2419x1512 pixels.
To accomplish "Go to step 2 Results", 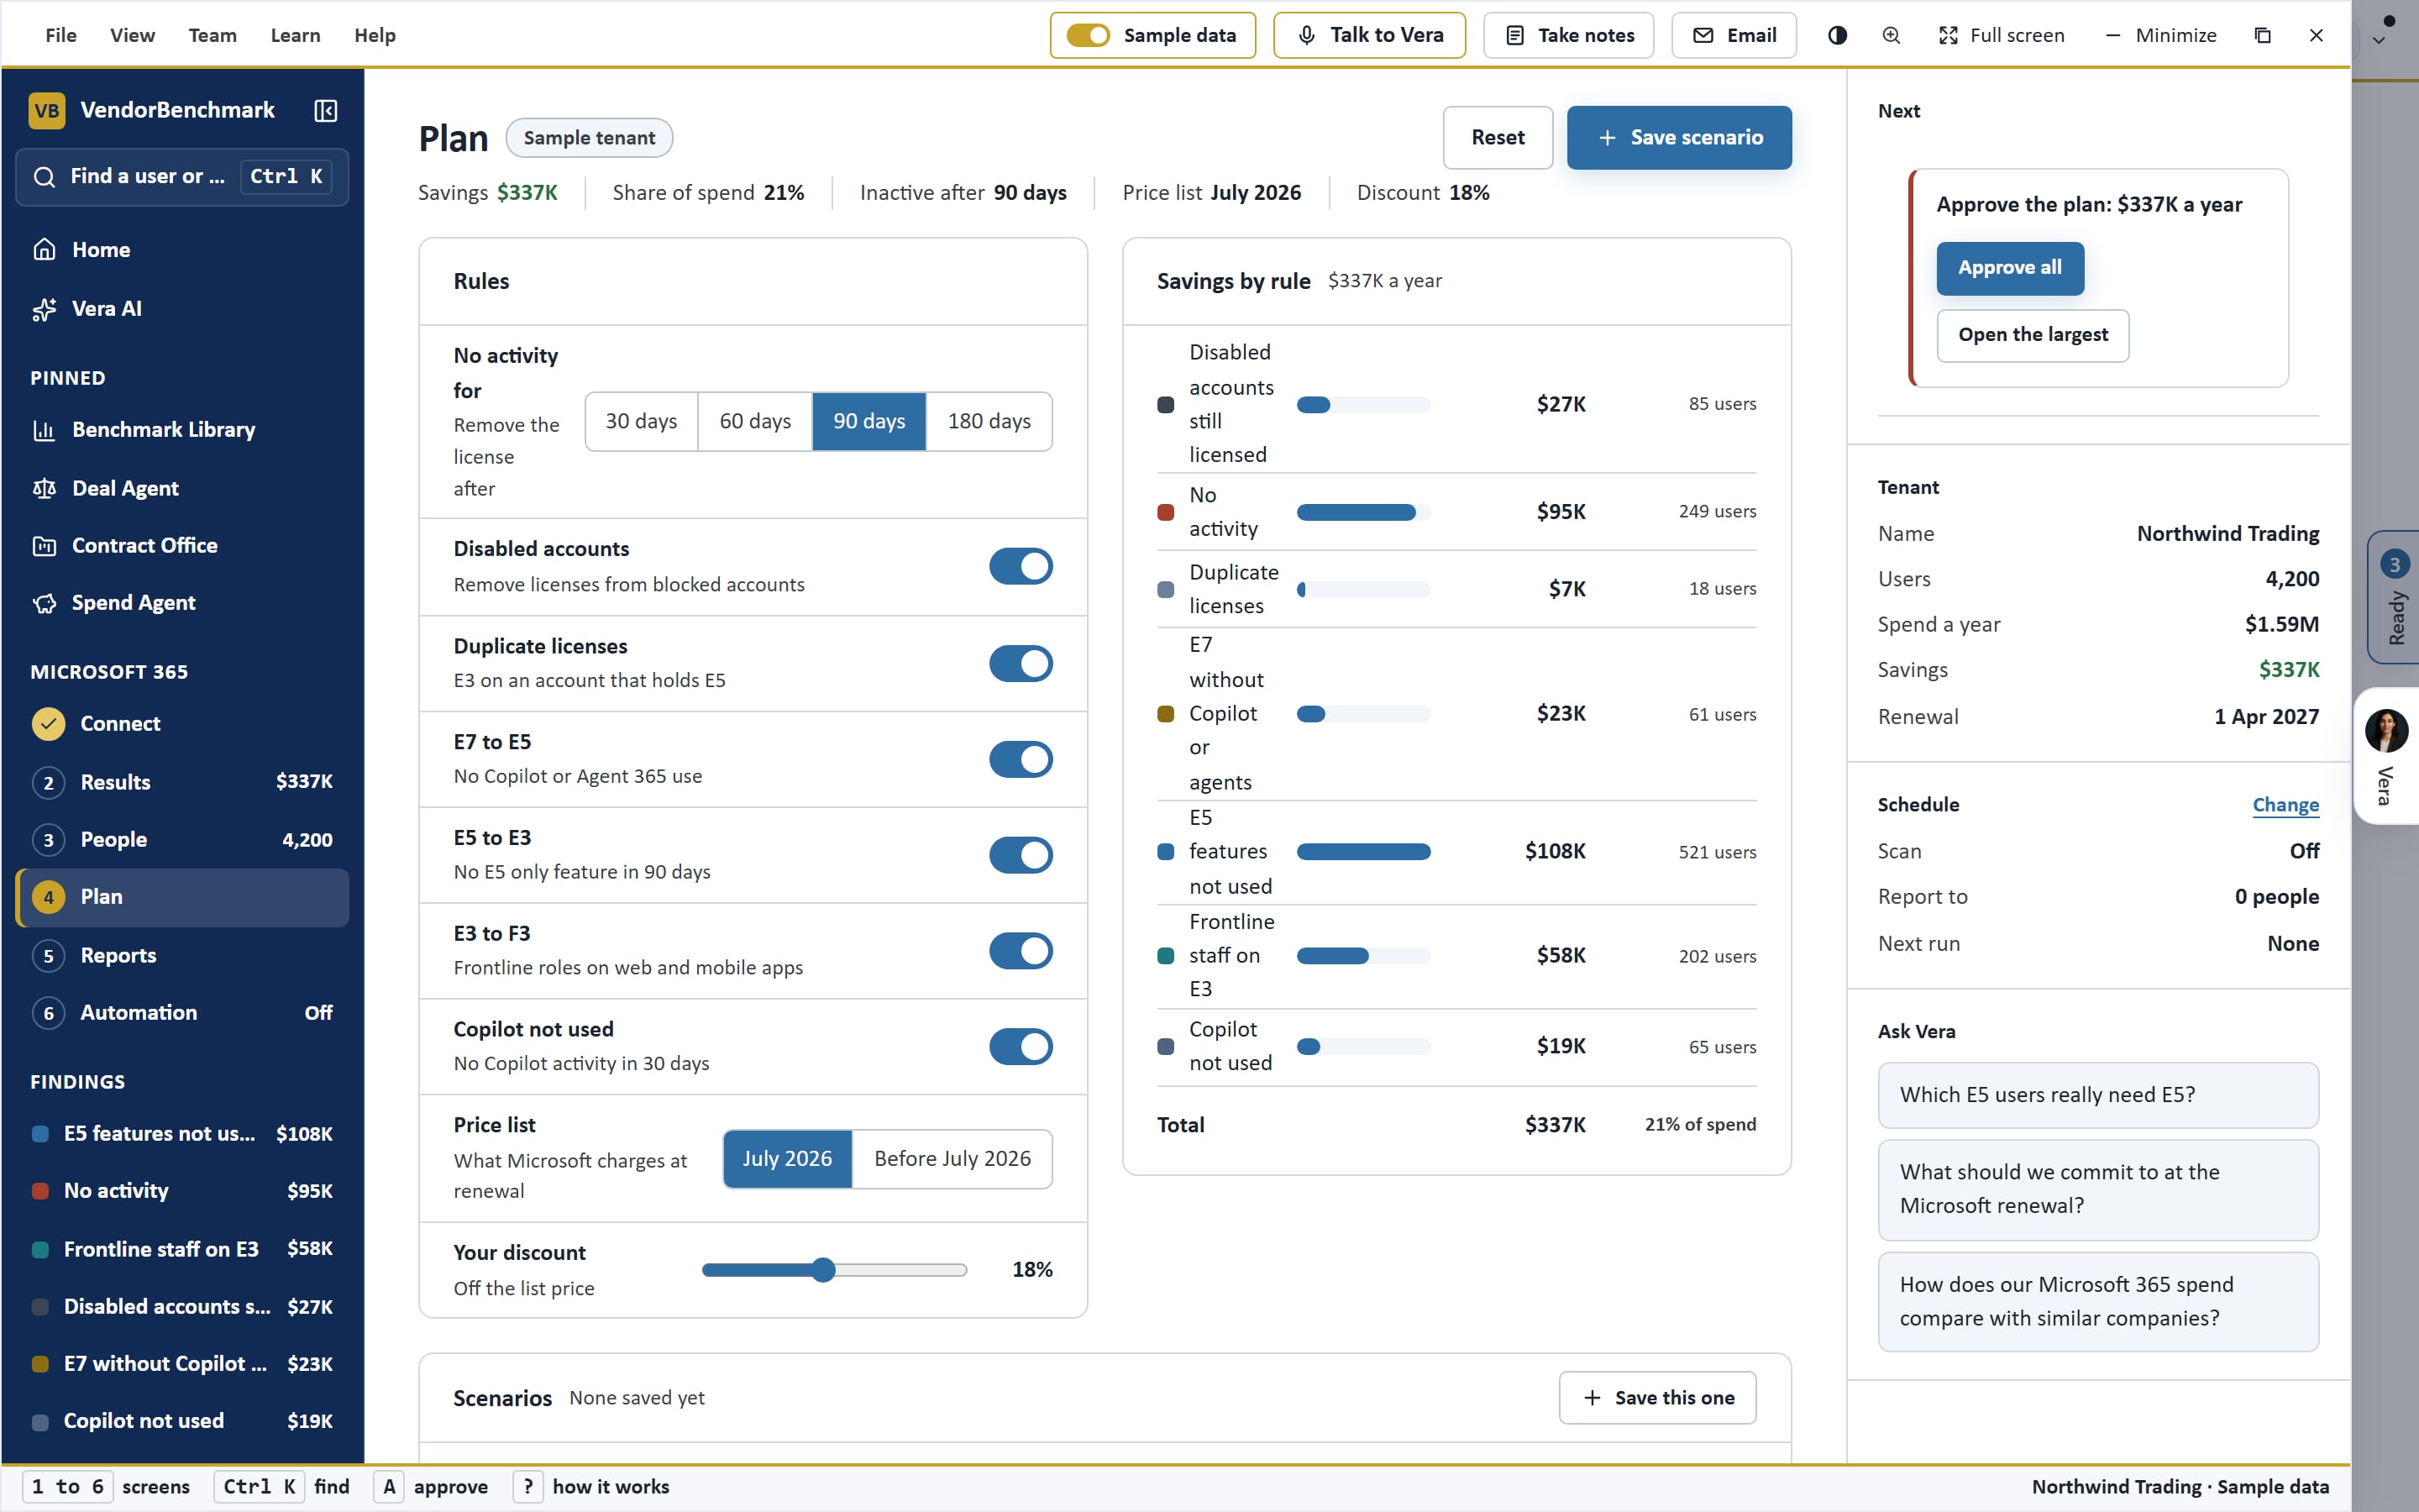I will [x=182, y=782].
